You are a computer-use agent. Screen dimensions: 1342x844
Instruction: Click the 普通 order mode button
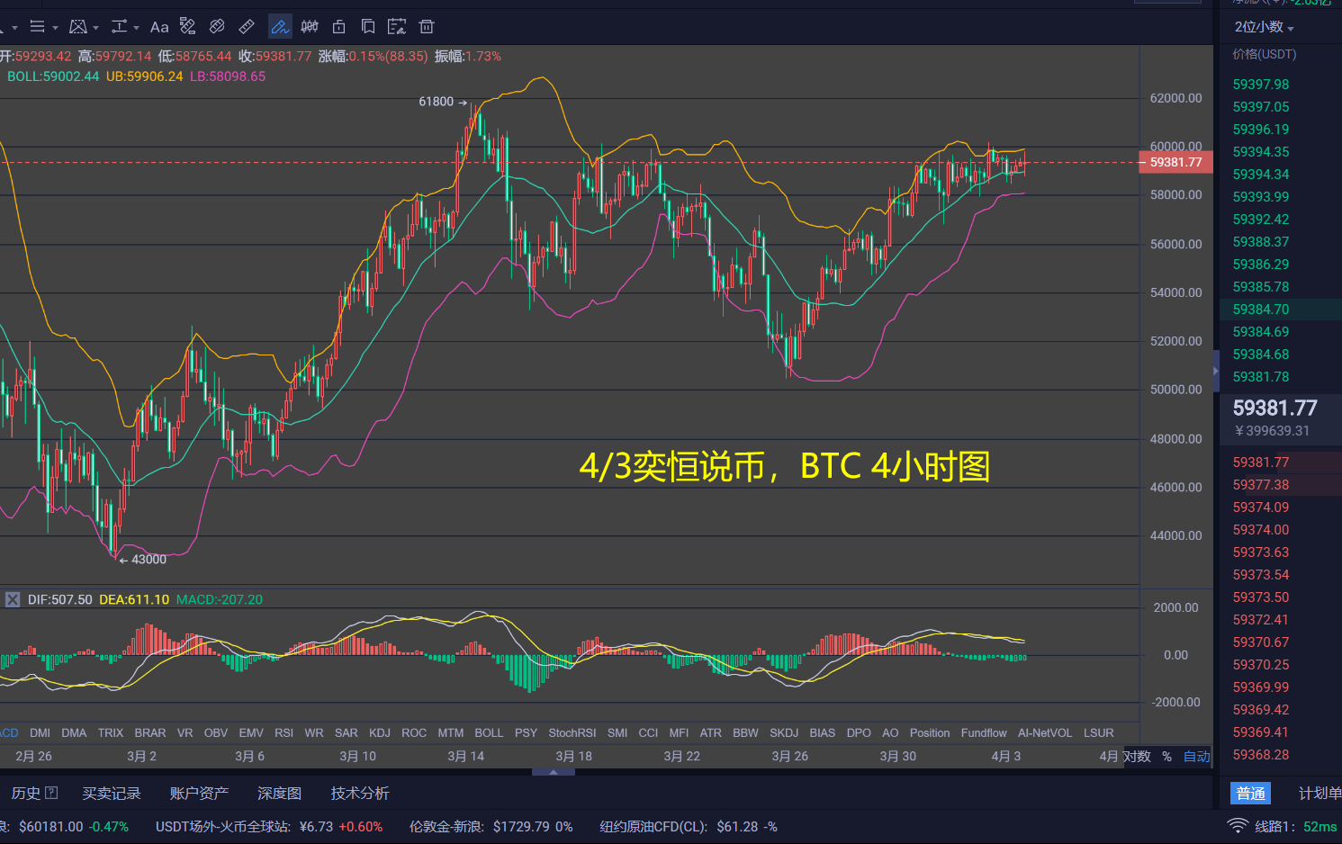1250,793
